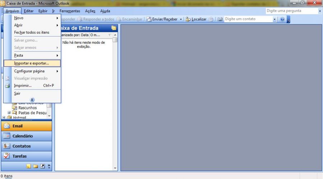Click the Calendário grid icon
323x179 pixels.
(6, 136)
